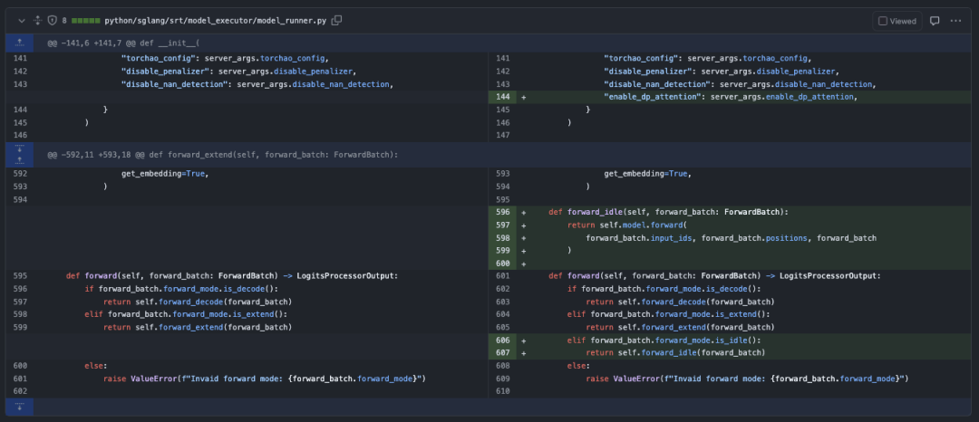The height and width of the screenshot is (422, 979).
Task: Click the forward_extend hunk header text
Action: 223,155
